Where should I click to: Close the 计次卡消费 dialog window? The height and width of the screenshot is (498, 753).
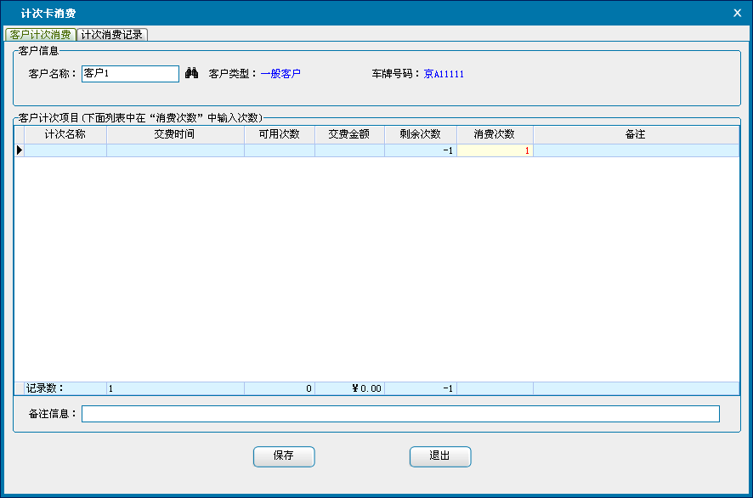(x=737, y=12)
